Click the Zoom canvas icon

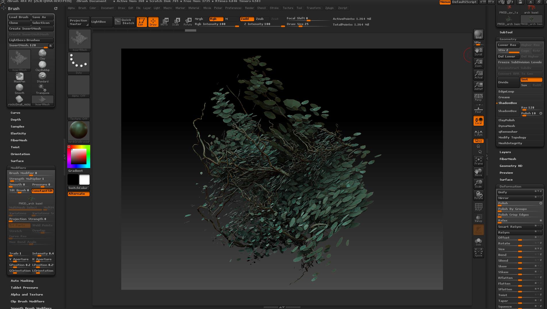coord(478,63)
